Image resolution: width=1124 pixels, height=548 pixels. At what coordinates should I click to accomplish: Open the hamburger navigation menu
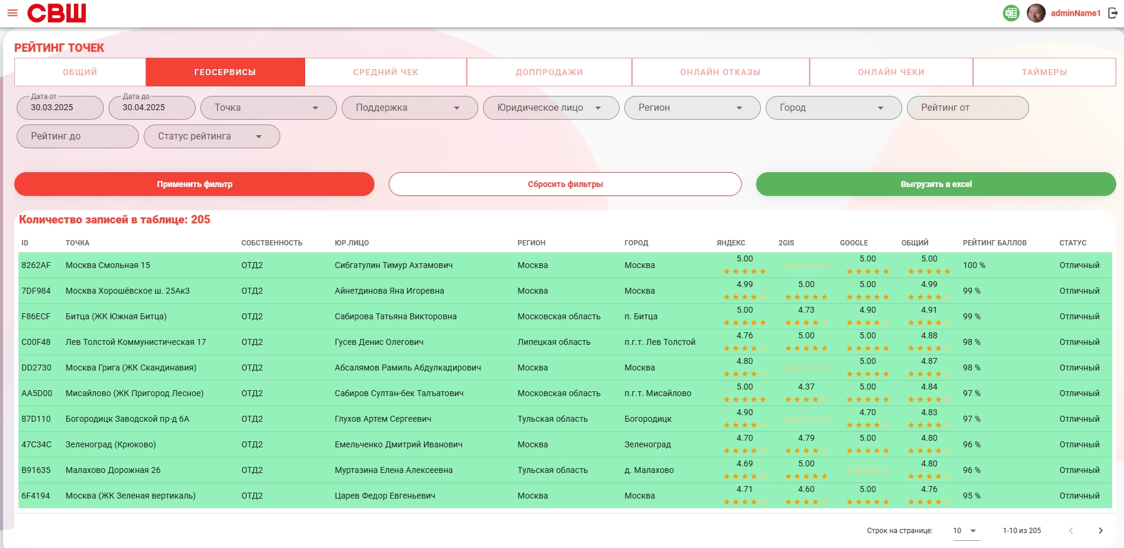click(x=12, y=13)
